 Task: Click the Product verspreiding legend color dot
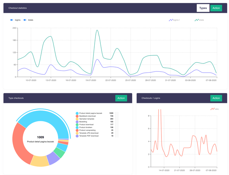point(77,130)
